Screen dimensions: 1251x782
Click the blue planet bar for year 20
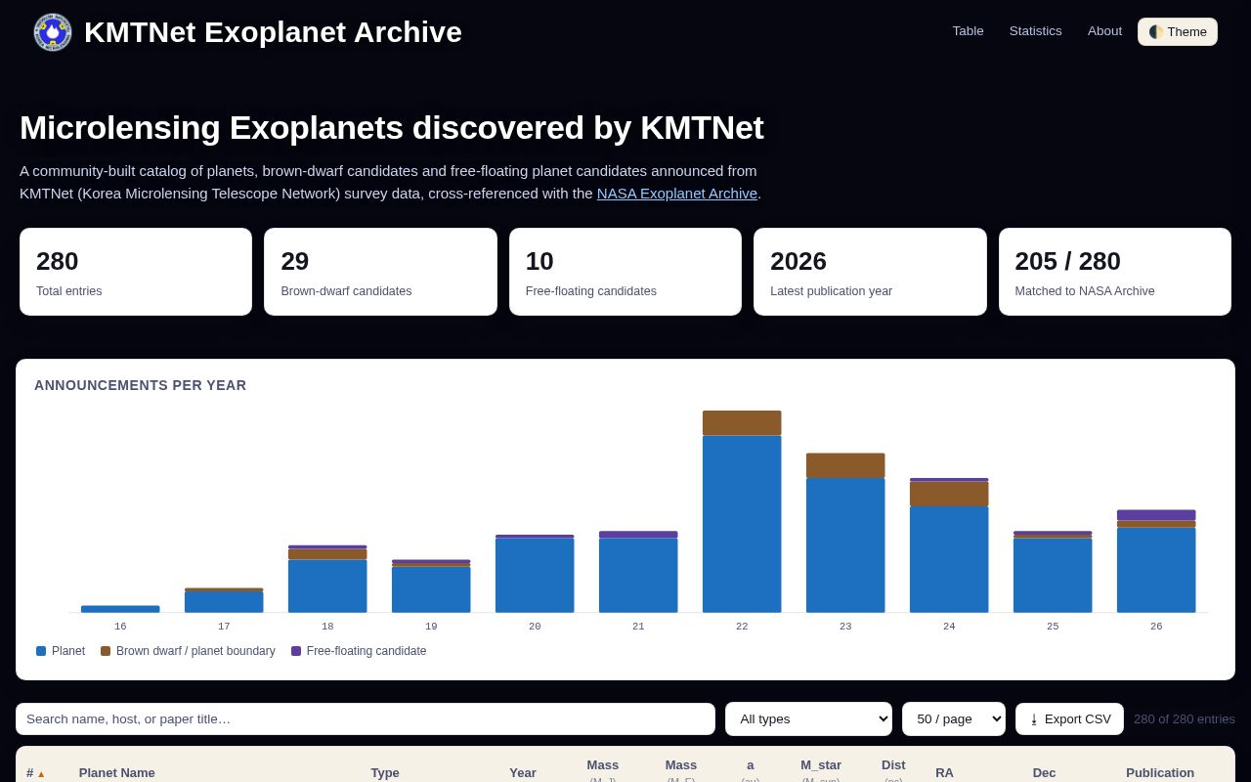point(535,576)
